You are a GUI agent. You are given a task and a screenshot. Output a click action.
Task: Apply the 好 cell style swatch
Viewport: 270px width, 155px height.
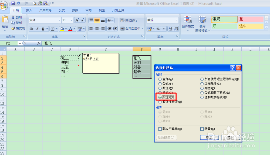[224, 26]
